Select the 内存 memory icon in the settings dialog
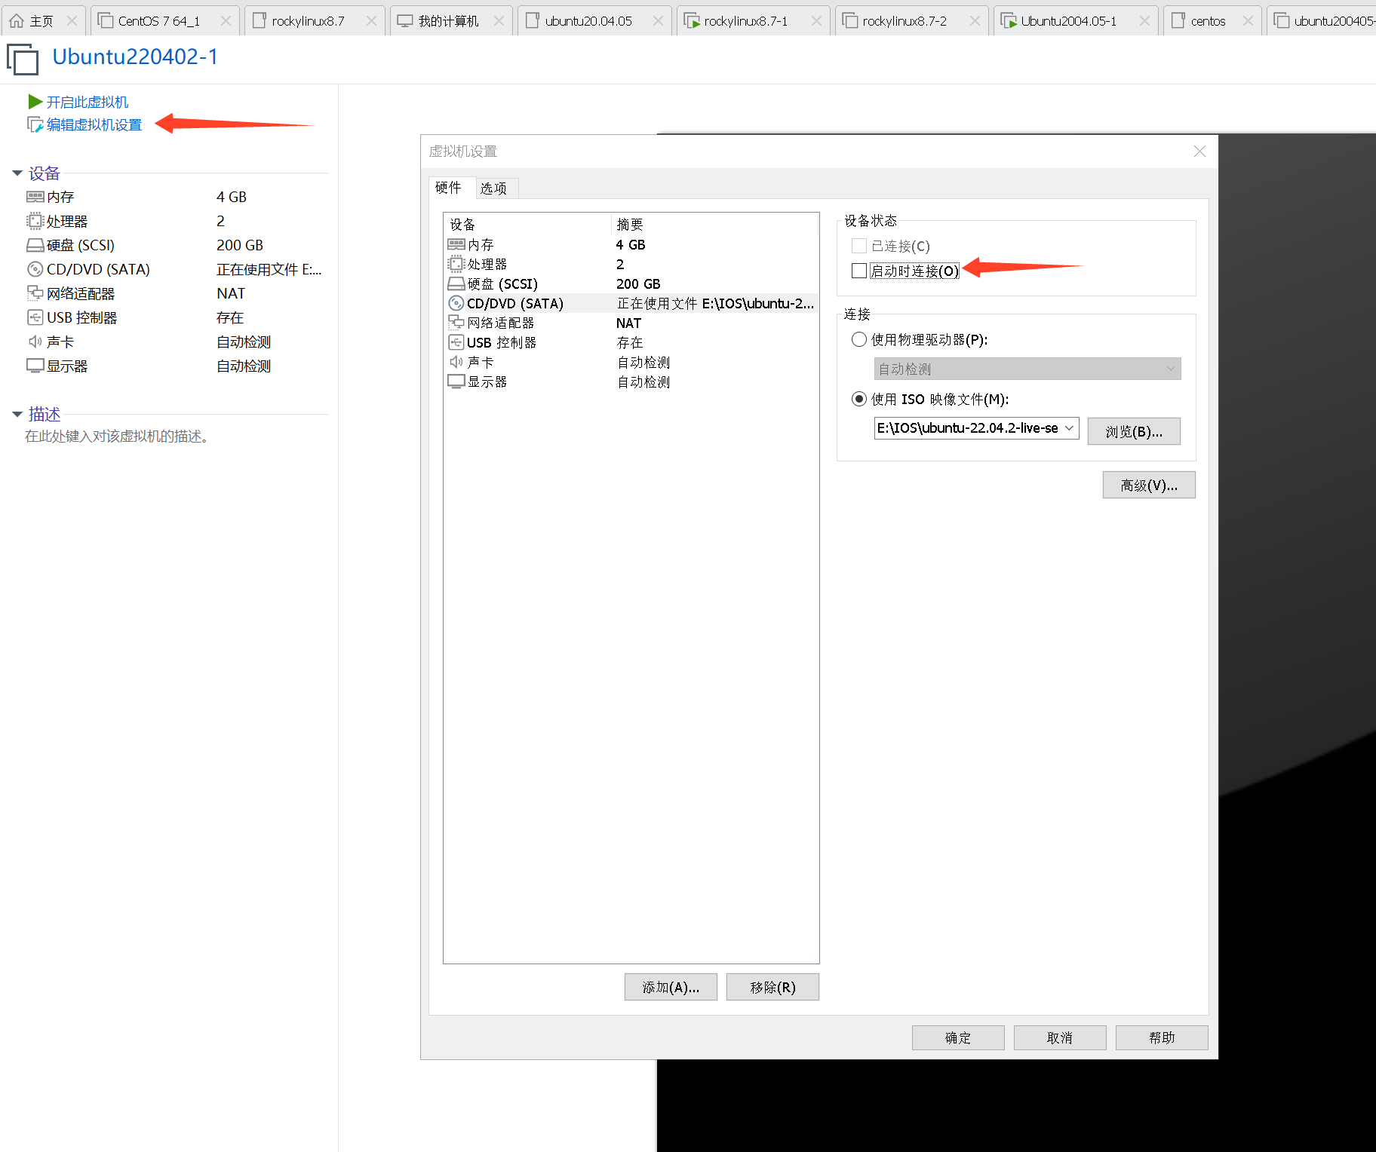 click(456, 244)
